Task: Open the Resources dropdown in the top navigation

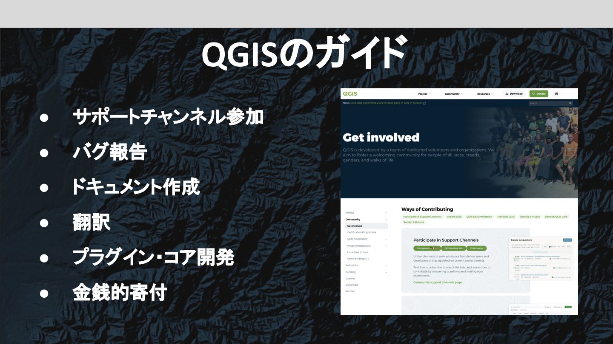Action: coord(485,94)
